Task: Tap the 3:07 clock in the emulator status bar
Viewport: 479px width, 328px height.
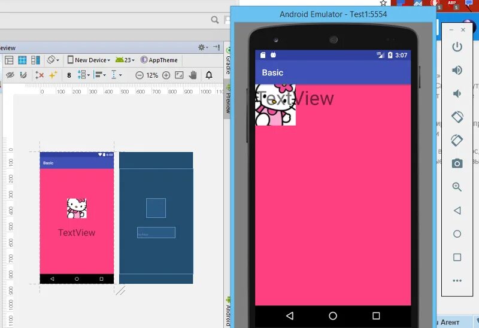Action: (401, 55)
